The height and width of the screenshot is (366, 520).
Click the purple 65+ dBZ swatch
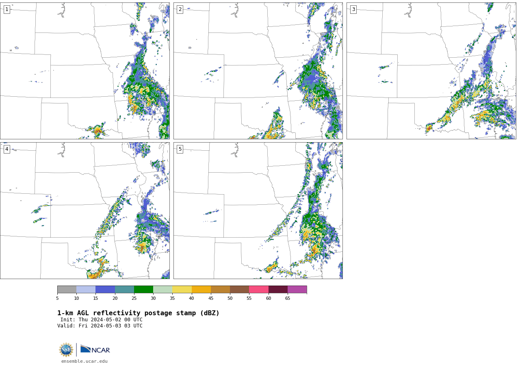[x=297, y=289]
